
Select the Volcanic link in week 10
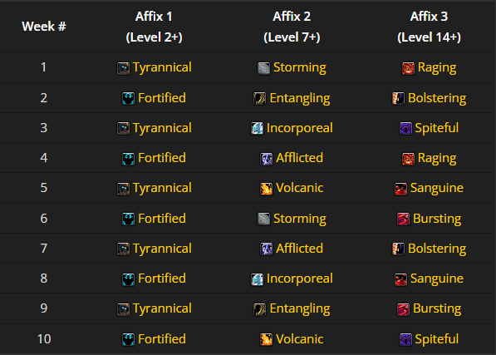pyautogui.click(x=299, y=339)
